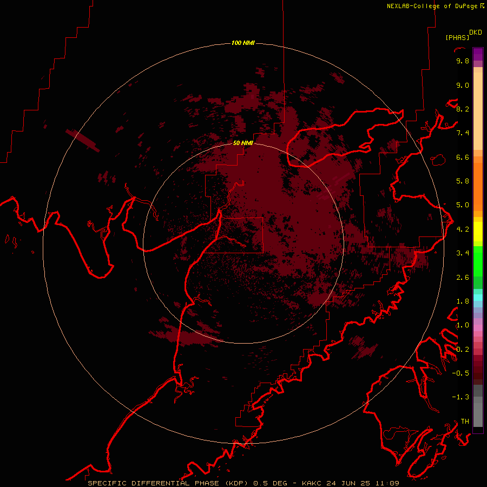Click the 1.0 legend value
The width and height of the screenshot is (487, 487).
pos(463,325)
